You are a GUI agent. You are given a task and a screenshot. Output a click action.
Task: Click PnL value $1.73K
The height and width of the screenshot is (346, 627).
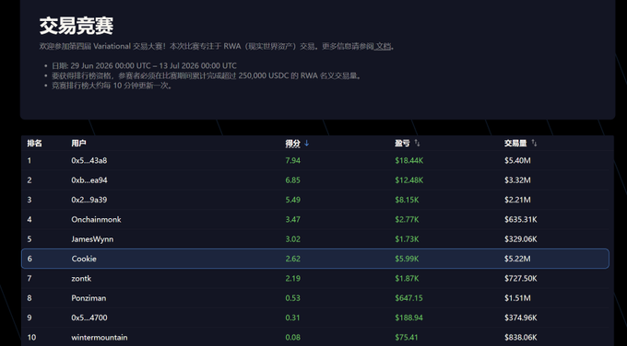click(x=407, y=239)
